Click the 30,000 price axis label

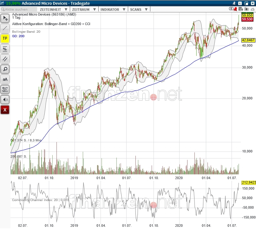tap(247, 67)
